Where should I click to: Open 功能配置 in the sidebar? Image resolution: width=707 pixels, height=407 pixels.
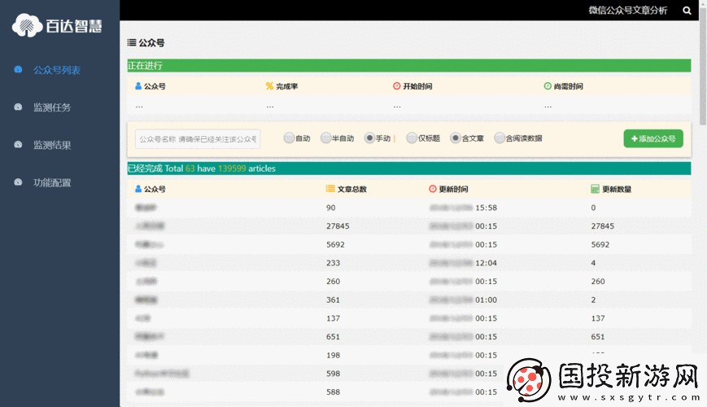click(52, 182)
